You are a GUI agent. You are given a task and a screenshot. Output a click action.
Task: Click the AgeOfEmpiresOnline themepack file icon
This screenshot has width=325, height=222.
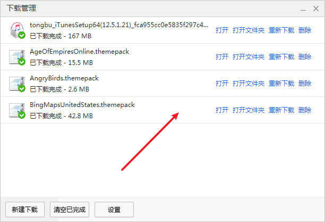pyautogui.click(x=17, y=57)
